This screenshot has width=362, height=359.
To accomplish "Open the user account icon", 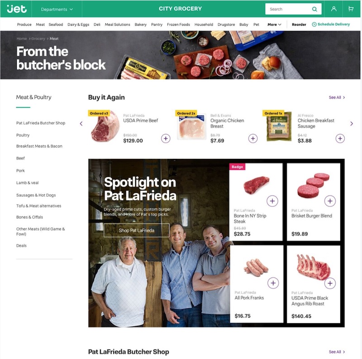I will click(x=333, y=9).
